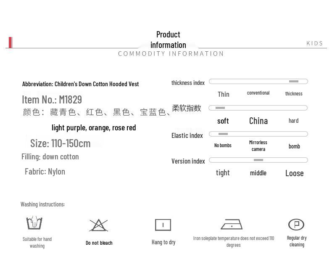Click the hang to dry square icon
Viewport: 332px width, 267px height.
[x=163, y=225]
